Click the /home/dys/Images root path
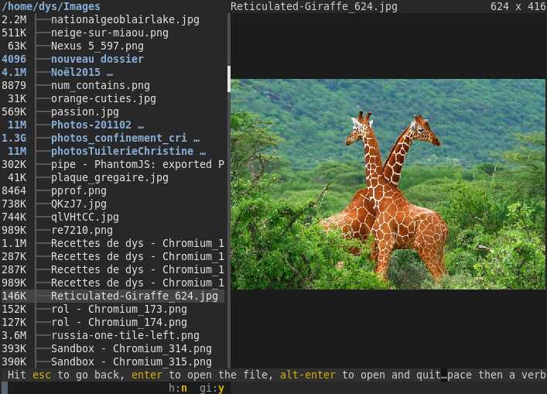The height and width of the screenshot is (394, 547). click(51, 6)
